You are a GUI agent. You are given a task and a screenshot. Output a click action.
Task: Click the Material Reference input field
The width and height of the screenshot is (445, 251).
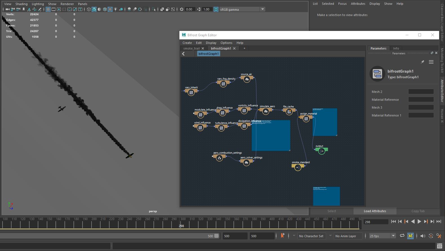pyautogui.click(x=421, y=100)
